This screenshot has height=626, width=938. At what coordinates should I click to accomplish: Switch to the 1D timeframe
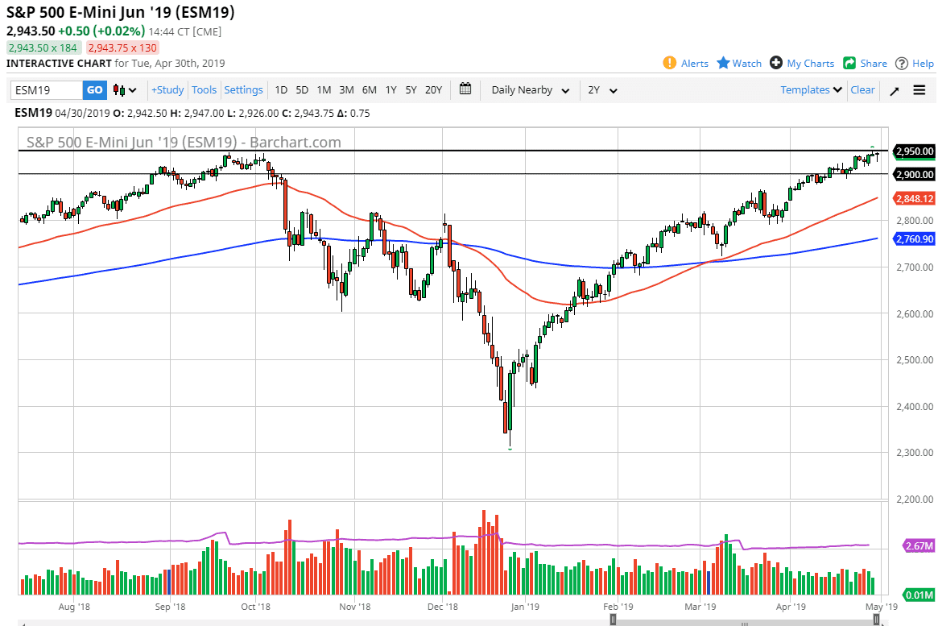pos(280,90)
